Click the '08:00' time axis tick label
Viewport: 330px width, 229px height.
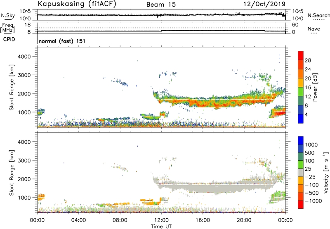pyautogui.click(x=120, y=220)
